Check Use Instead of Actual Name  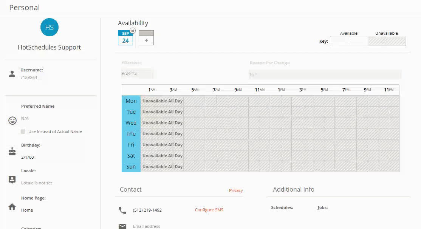pyautogui.click(x=23, y=131)
